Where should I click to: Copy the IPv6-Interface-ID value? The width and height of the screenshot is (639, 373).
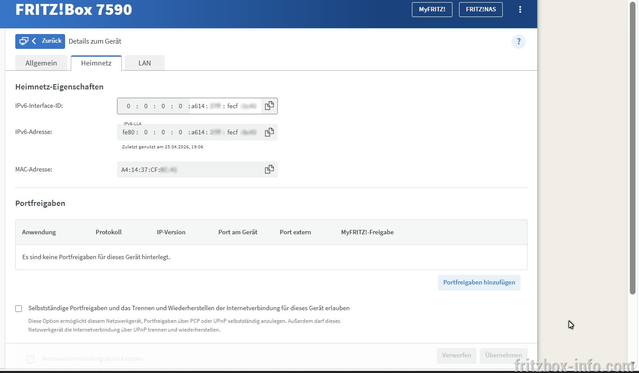(x=269, y=106)
